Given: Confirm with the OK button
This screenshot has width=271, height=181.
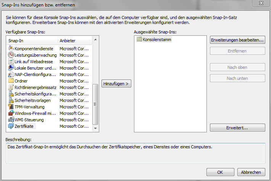Looking at the screenshot, I should click(x=220, y=172).
